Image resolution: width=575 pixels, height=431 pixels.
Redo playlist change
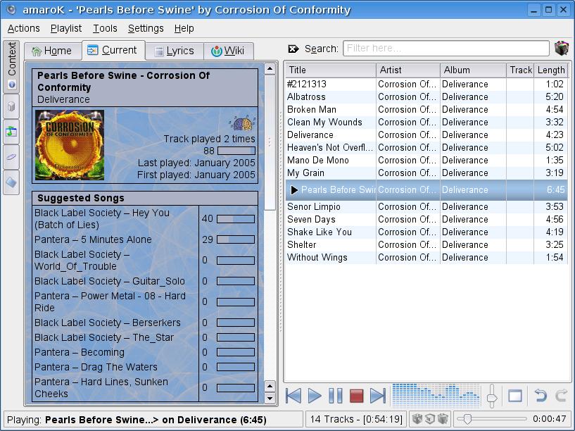coord(561,396)
